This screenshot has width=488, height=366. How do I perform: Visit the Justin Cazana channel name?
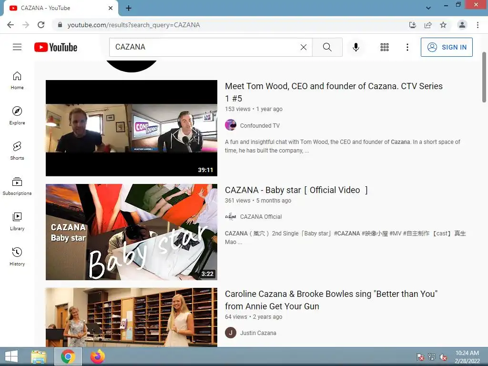click(258, 333)
